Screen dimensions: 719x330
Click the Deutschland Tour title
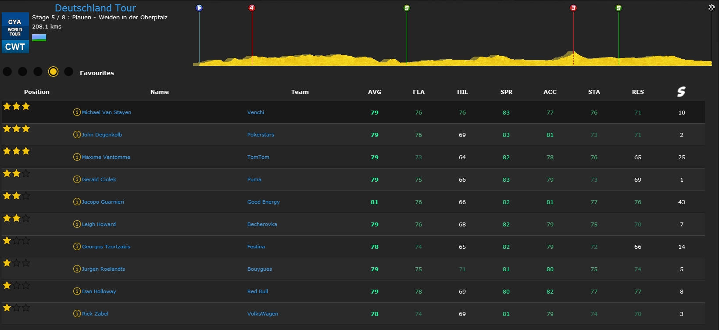pos(95,8)
